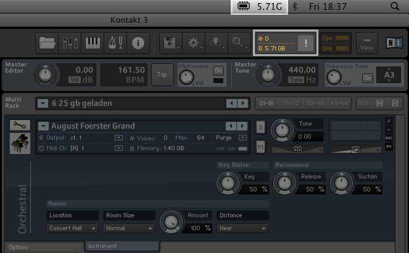Viewport: 409px width, 253px height.
Task: Open the save (floppy disk) menu
Action: click(171, 43)
